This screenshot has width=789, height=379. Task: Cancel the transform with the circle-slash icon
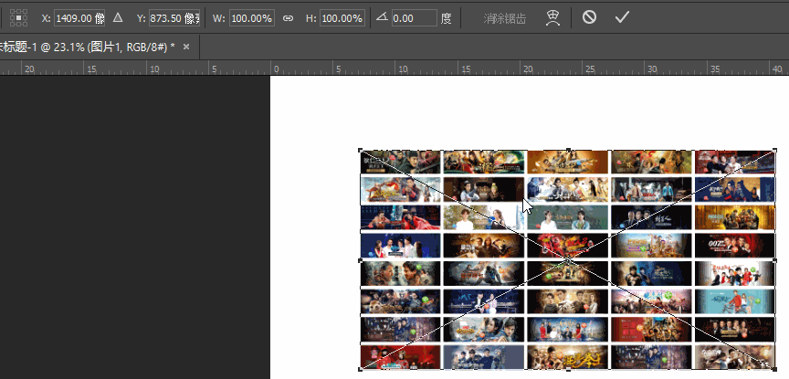pos(589,17)
